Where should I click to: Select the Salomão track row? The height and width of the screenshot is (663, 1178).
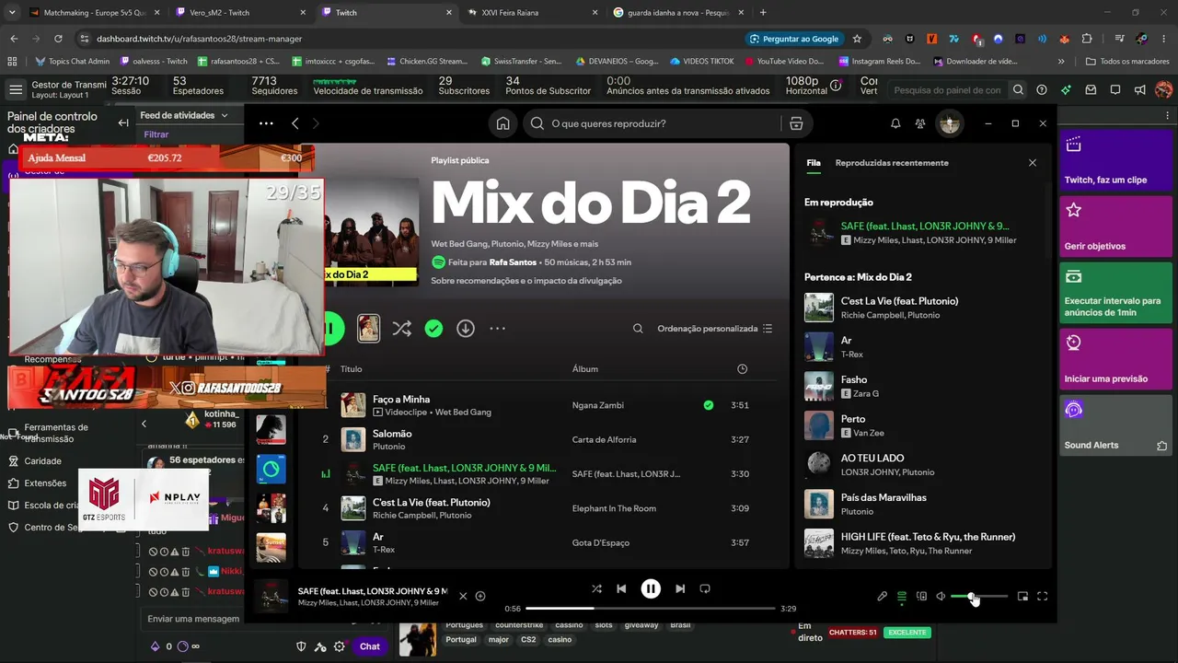click(x=546, y=439)
